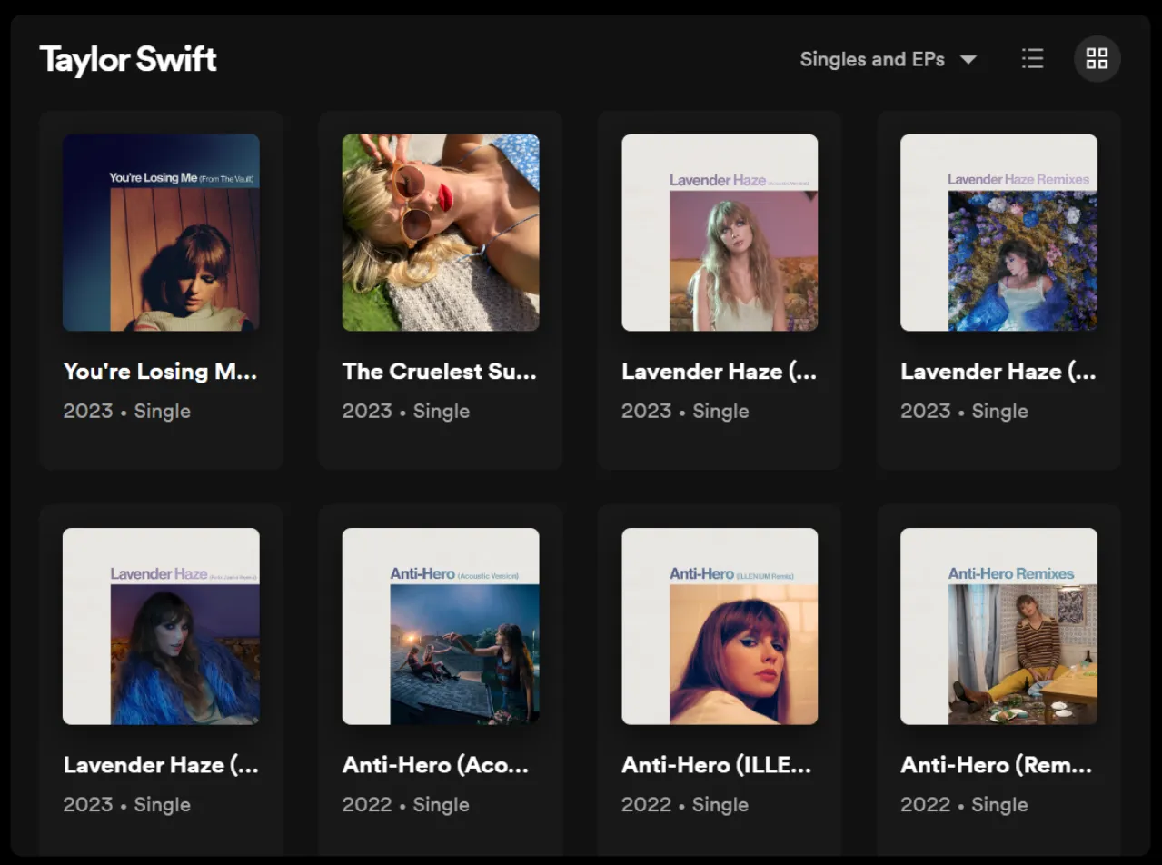This screenshot has width=1162, height=865.
Task: Open The Cruelest Summer album cover
Action: pos(440,233)
